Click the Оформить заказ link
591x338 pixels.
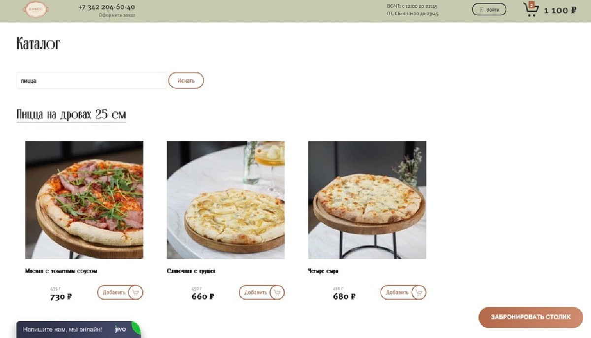(x=117, y=15)
